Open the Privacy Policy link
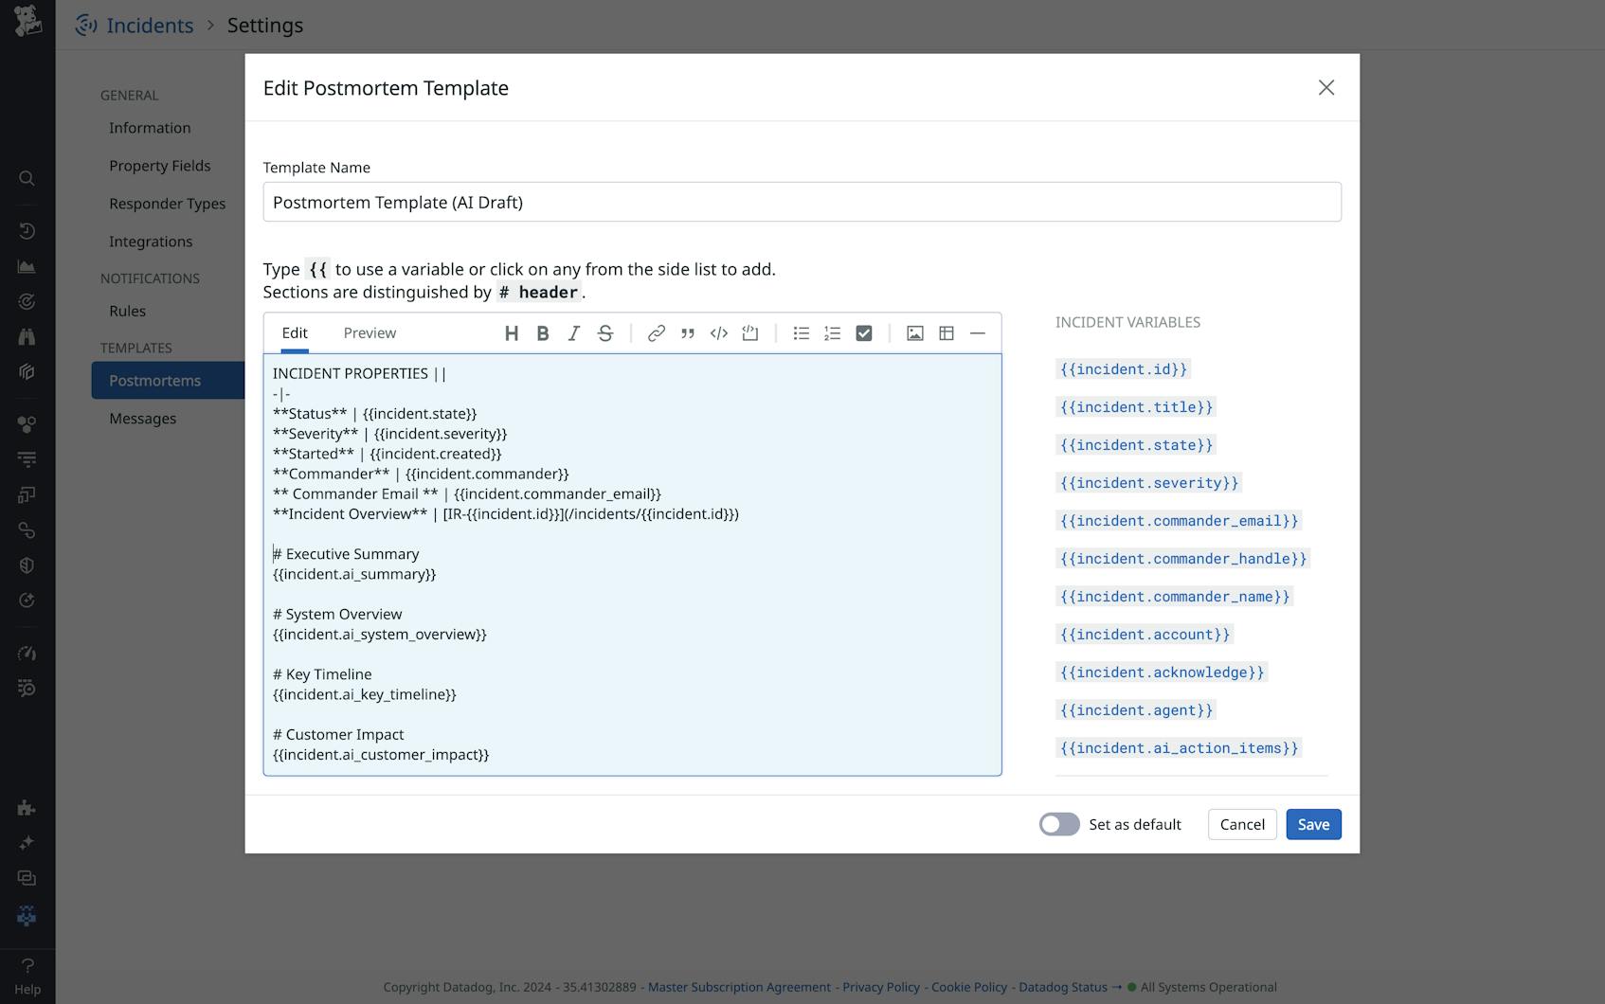The width and height of the screenshot is (1605, 1004). (x=880, y=986)
